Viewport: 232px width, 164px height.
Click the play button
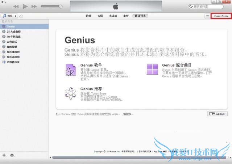tap(25, 7)
